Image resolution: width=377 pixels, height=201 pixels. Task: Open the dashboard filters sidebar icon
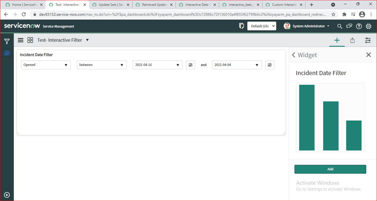7,41
